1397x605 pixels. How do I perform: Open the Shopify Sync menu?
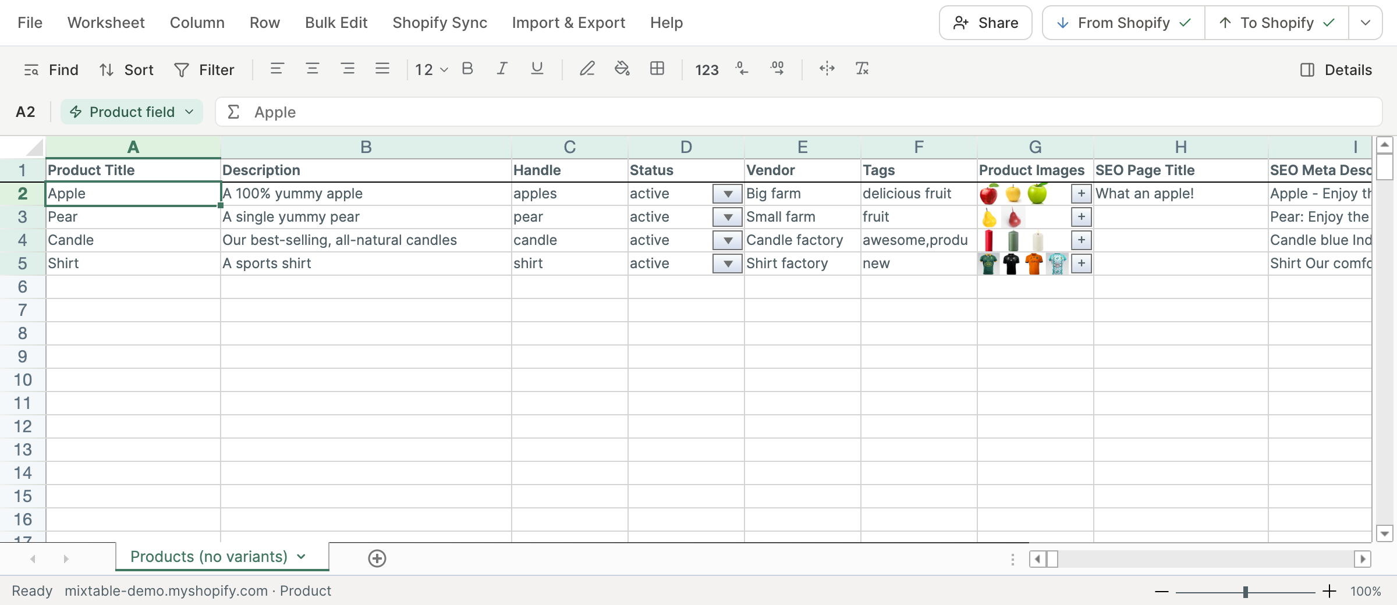tap(440, 23)
